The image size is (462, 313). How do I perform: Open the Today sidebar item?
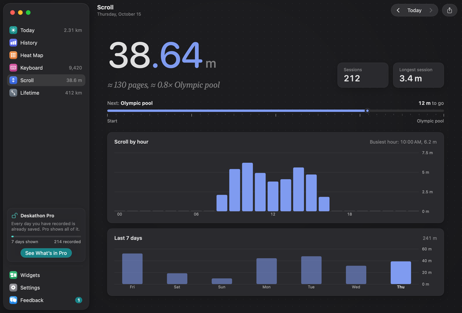tap(46, 30)
